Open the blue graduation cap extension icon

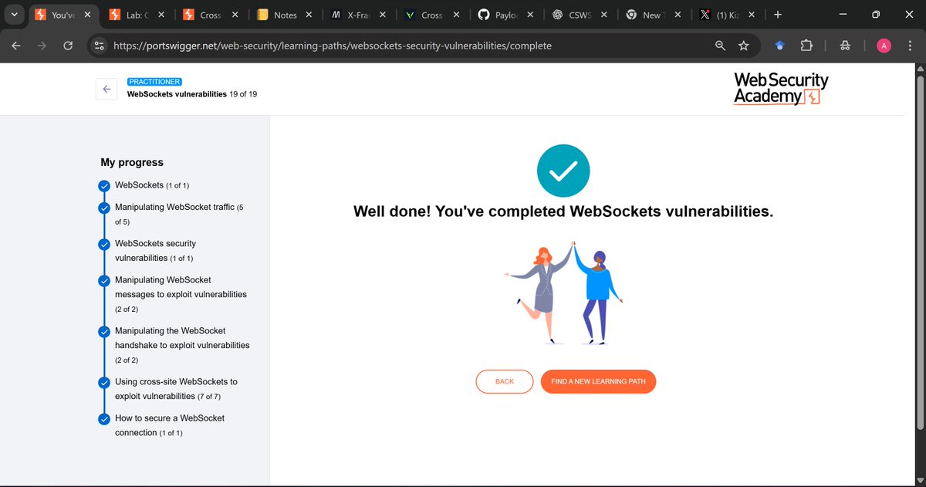coord(779,46)
